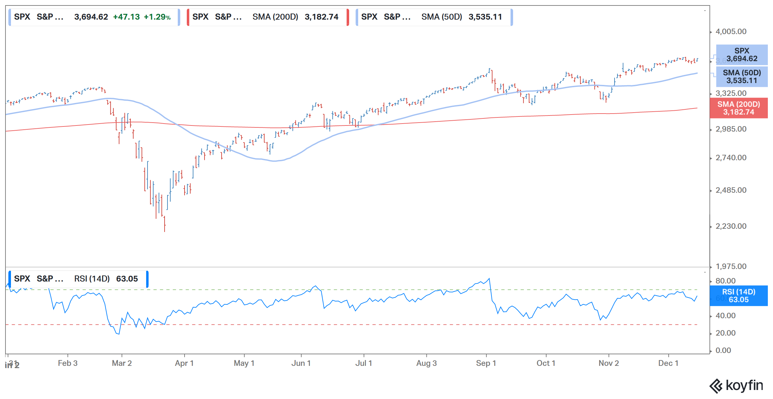Viewport: 773px width, 399px height.
Task: Select the SMA (200D) legend box
Action: point(268,17)
